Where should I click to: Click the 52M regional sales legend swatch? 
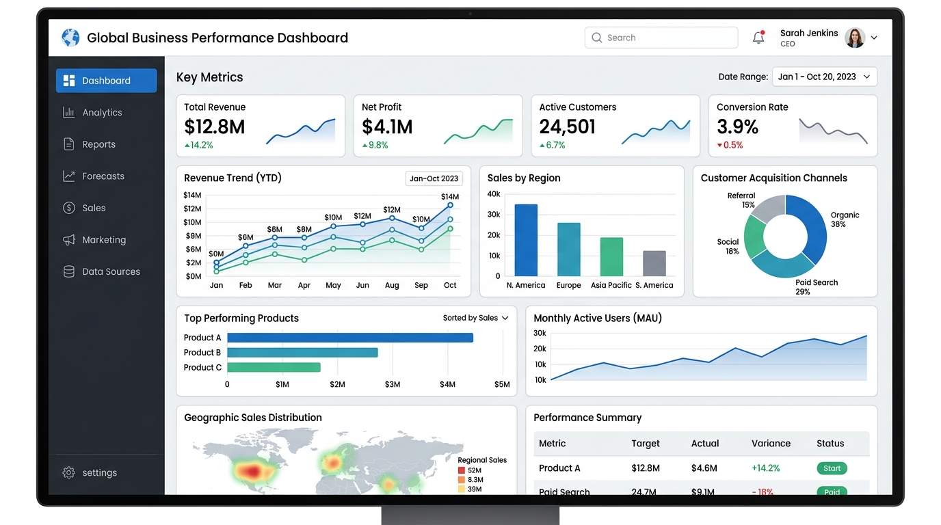tap(462, 470)
